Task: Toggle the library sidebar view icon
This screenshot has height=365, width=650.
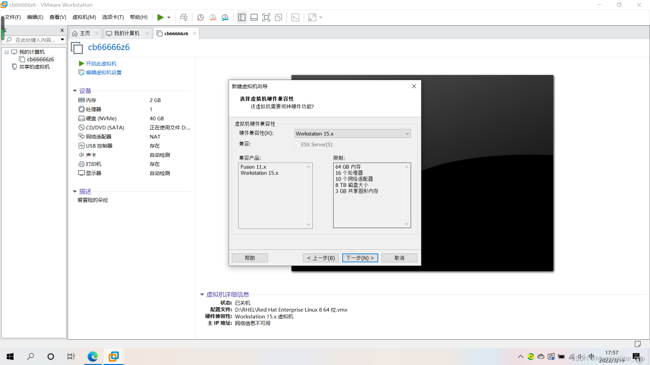Action: click(242, 18)
